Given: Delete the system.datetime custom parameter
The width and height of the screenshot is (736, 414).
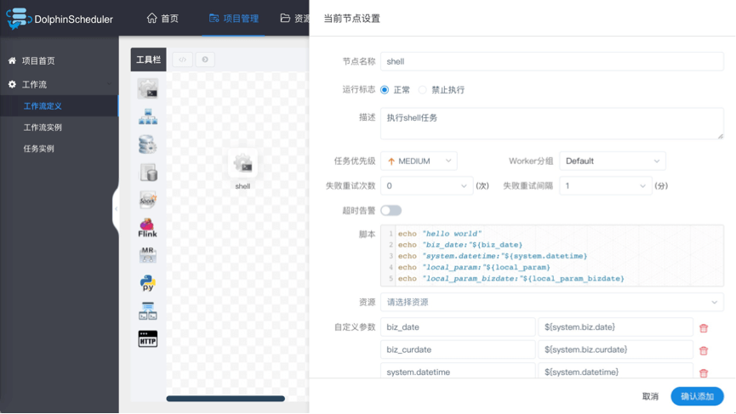Looking at the screenshot, I should click(703, 372).
